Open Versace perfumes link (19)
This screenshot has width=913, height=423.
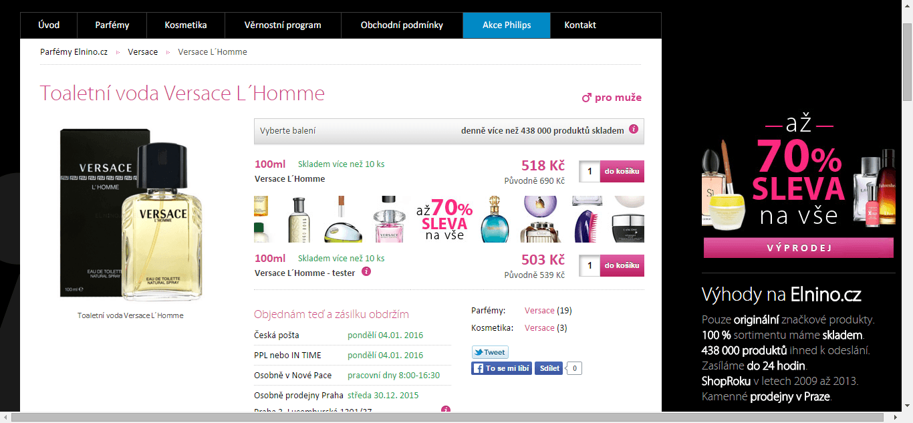[x=539, y=311]
